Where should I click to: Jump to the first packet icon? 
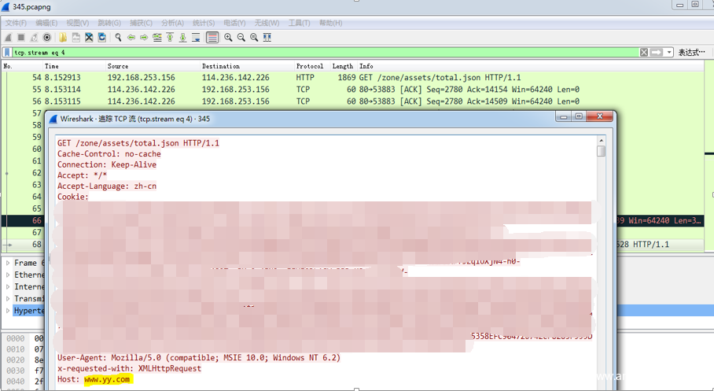[x=170, y=37]
